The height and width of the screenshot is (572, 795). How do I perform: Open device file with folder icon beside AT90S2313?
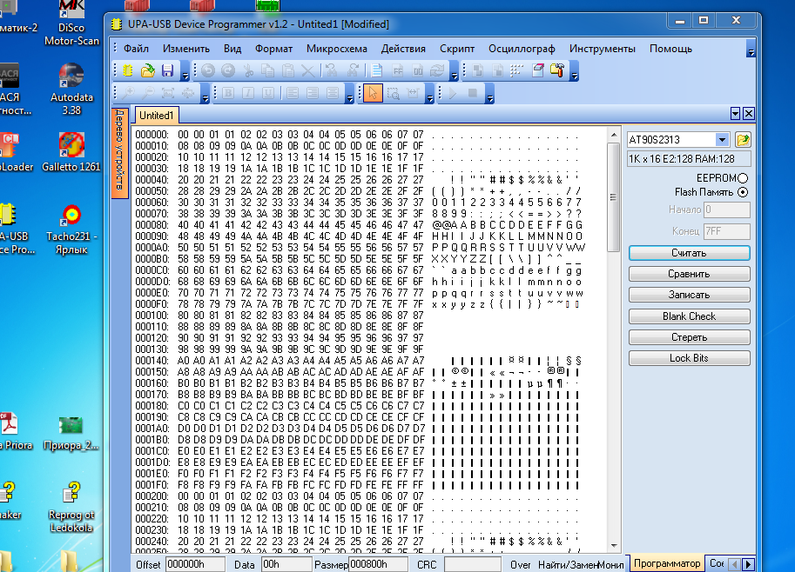743,140
